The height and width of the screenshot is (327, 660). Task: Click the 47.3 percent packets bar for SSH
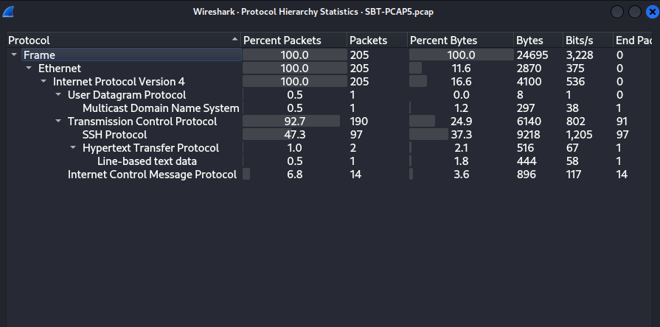[294, 135]
